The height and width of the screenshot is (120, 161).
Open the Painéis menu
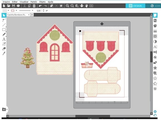[x=34, y=2]
